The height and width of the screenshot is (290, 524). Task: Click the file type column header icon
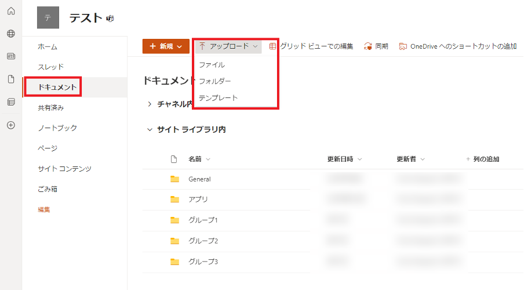tap(174, 159)
